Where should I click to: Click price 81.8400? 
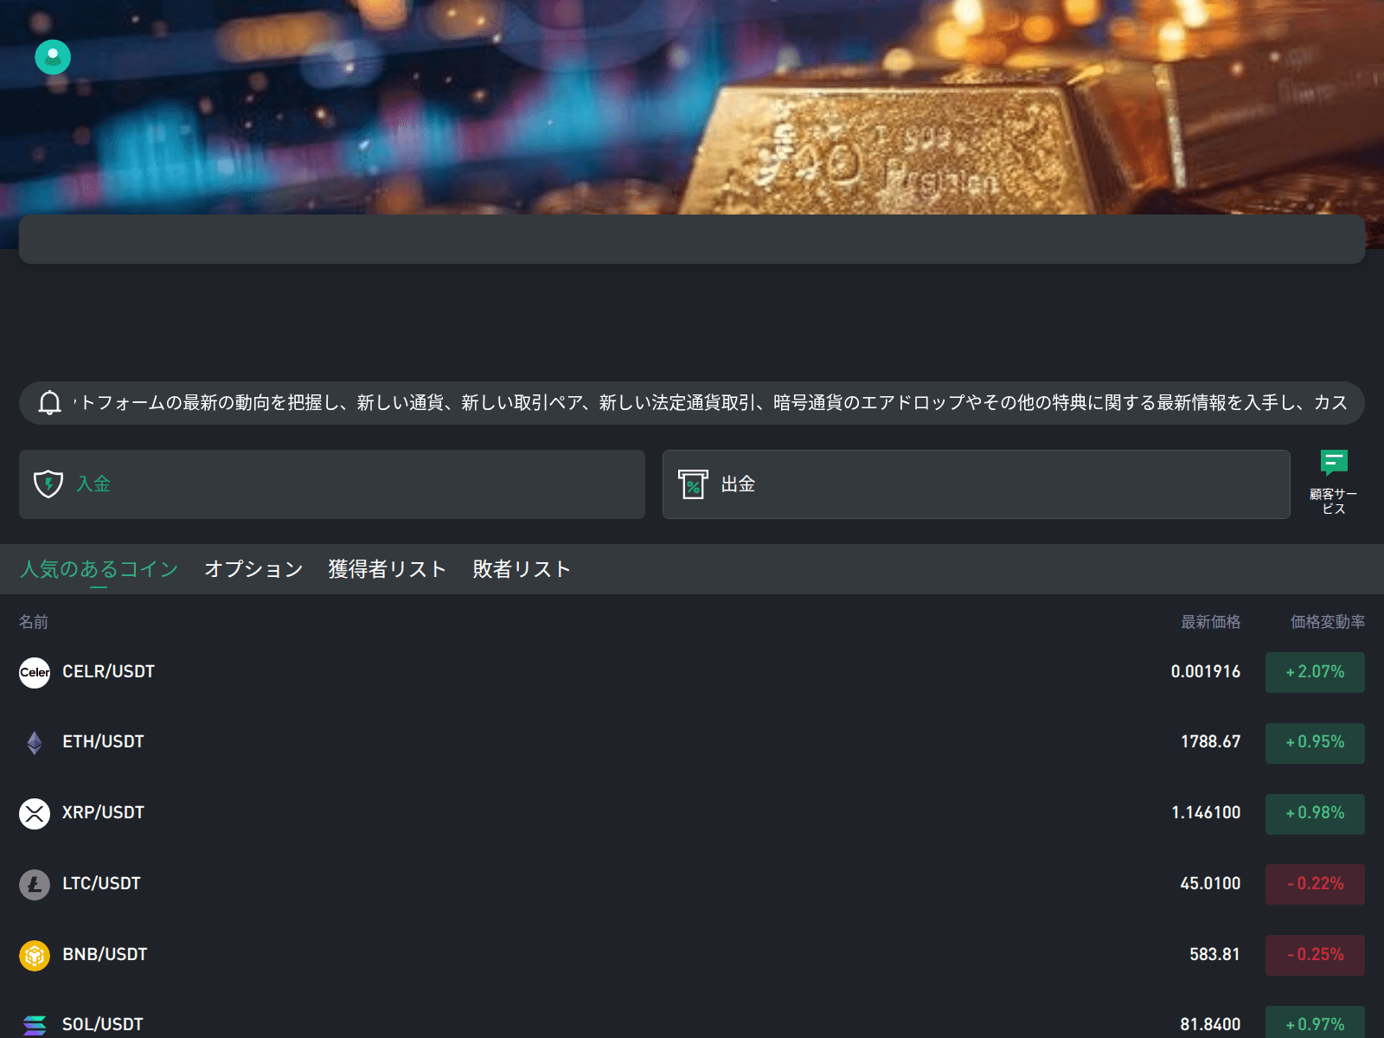1210,1025
